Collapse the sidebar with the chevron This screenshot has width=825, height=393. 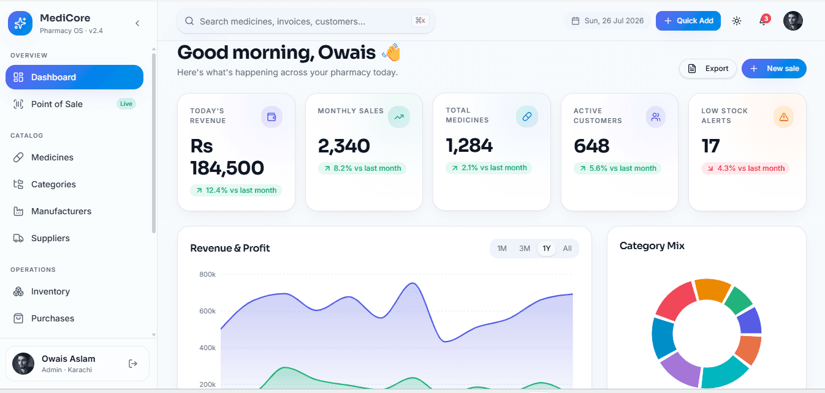coord(137,23)
